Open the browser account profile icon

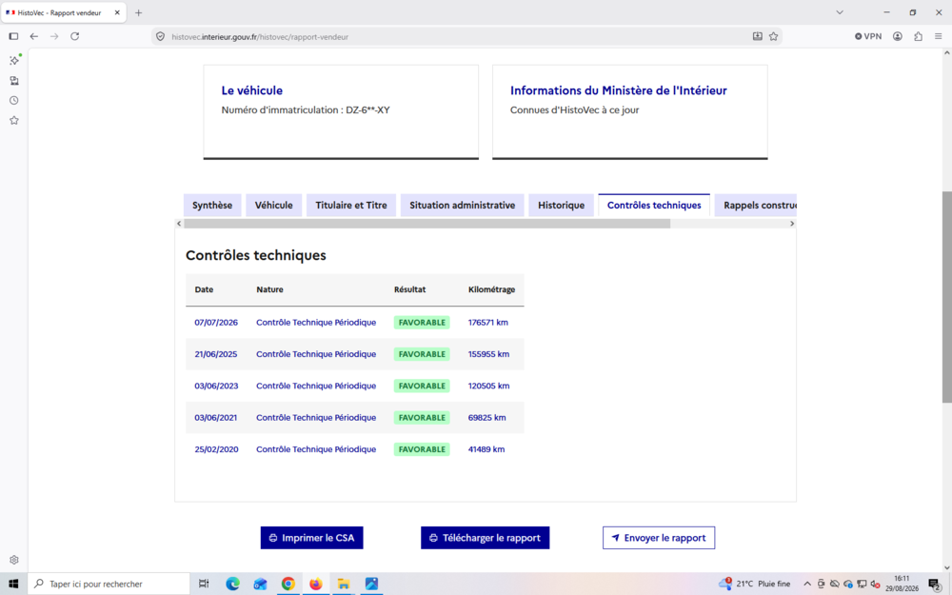[x=898, y=36]
